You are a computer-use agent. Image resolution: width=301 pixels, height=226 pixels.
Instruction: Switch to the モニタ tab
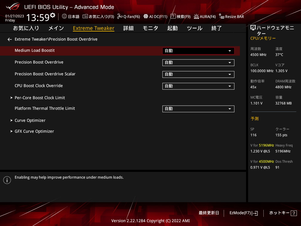click(x=150, y=28)
